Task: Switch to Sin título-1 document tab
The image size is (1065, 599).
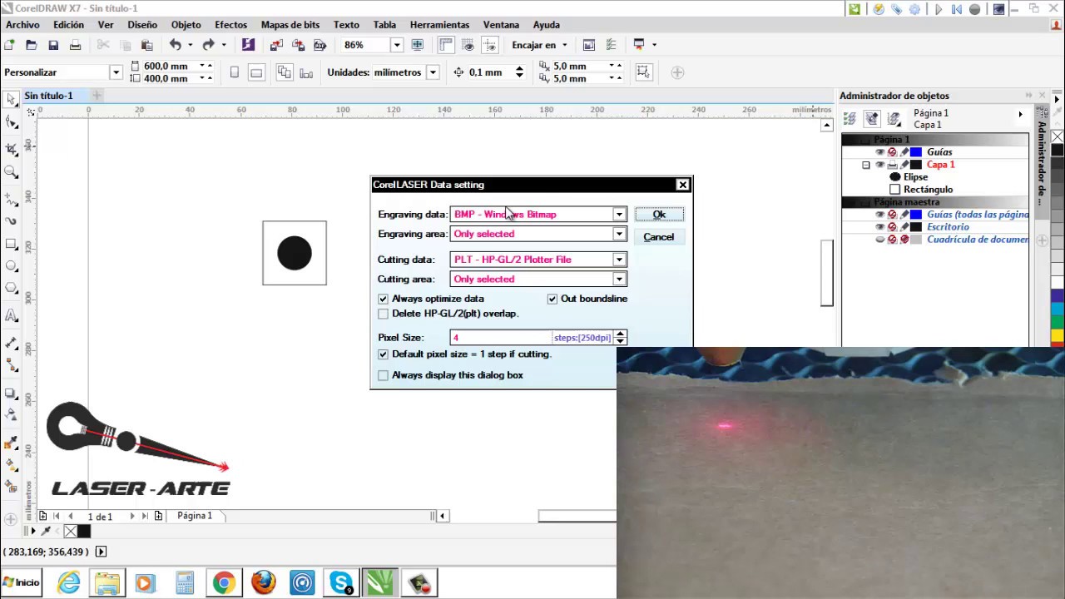Action: 48,96
